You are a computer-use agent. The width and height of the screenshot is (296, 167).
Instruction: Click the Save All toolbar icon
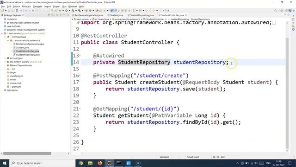tap(12, 11)
